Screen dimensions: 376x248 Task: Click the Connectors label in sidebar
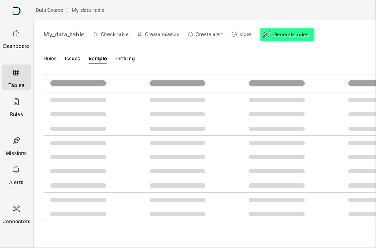16,222
